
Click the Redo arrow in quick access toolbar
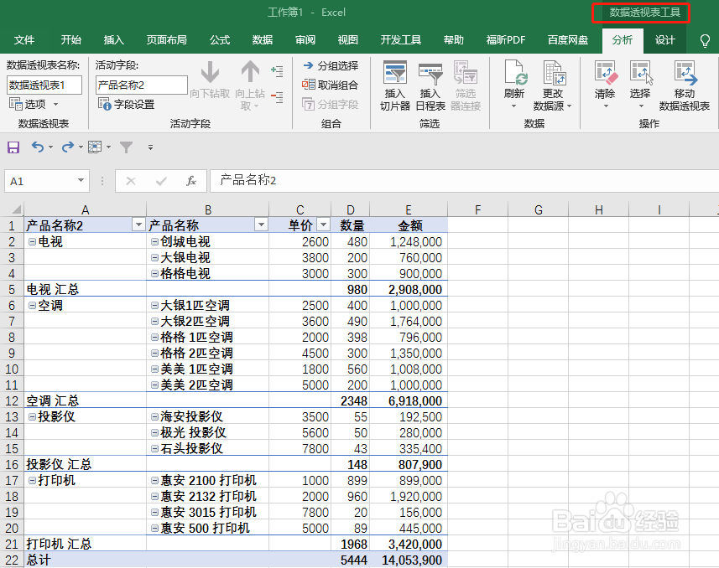68,147
